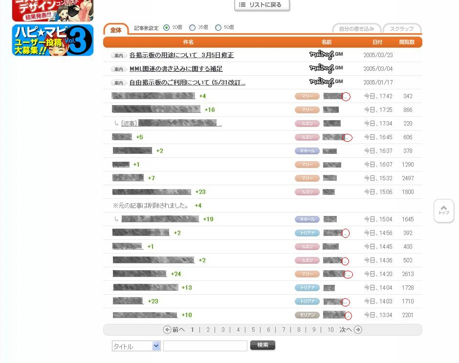Click the scroll to top button

[444, 211]
